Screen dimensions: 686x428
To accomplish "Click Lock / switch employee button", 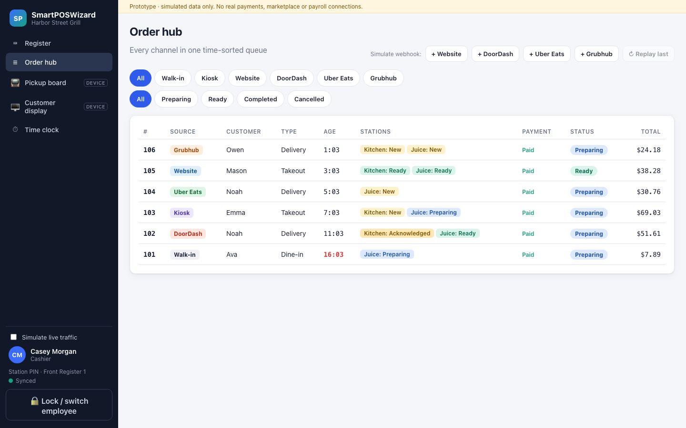I will point(59,405).
